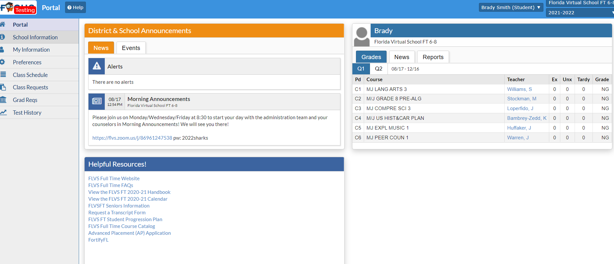The image size is (614, 264).
Task: Open teacher Stockman, M link
Action: click(522, 99)
